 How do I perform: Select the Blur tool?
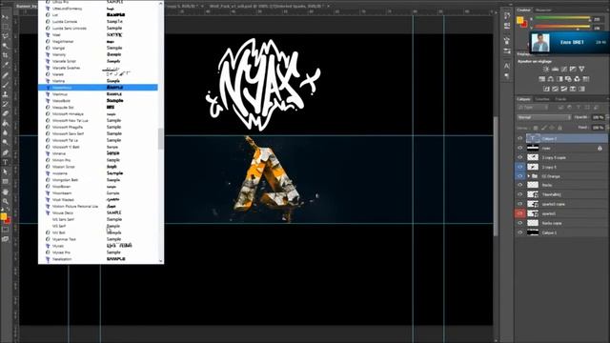pos(5,133)
